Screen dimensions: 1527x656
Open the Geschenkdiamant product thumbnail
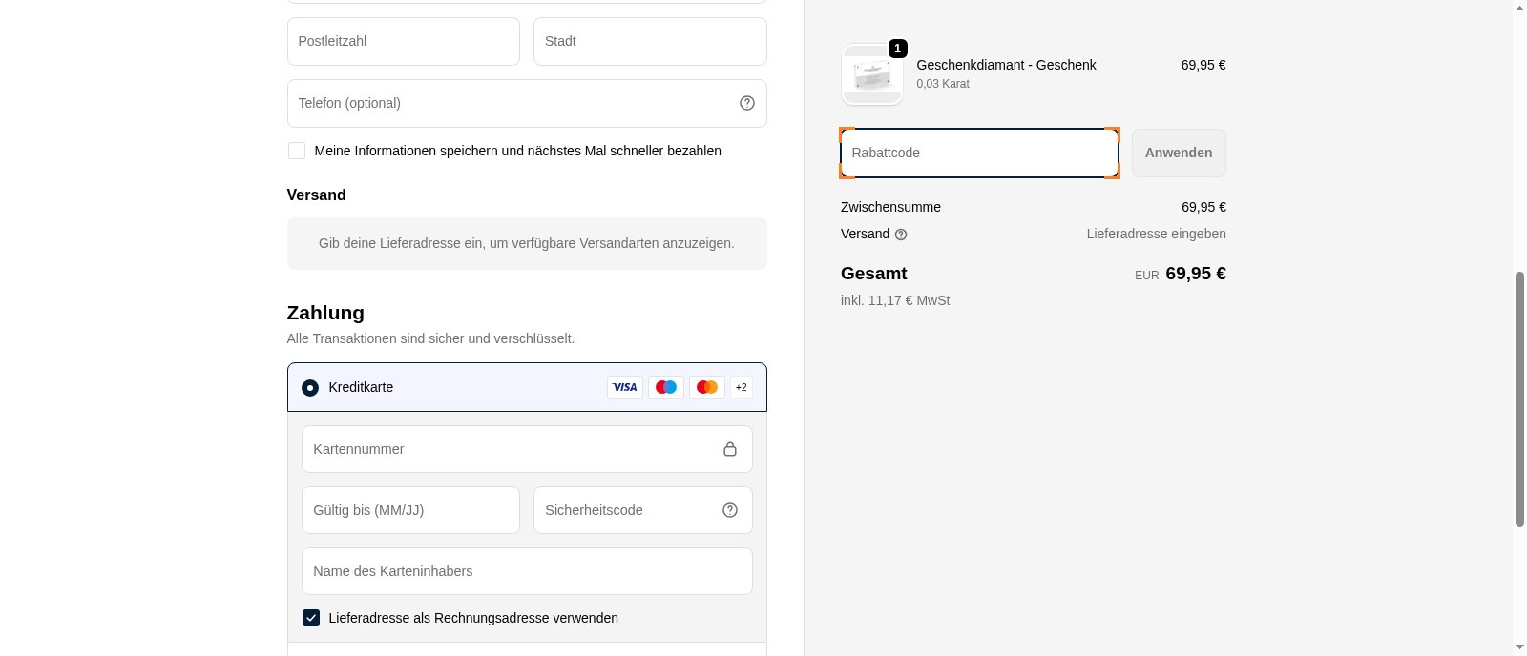click(x=872, y=74)
